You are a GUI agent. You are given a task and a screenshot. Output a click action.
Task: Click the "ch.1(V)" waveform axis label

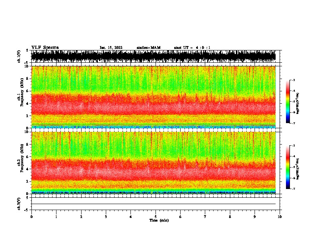(19, 56)
